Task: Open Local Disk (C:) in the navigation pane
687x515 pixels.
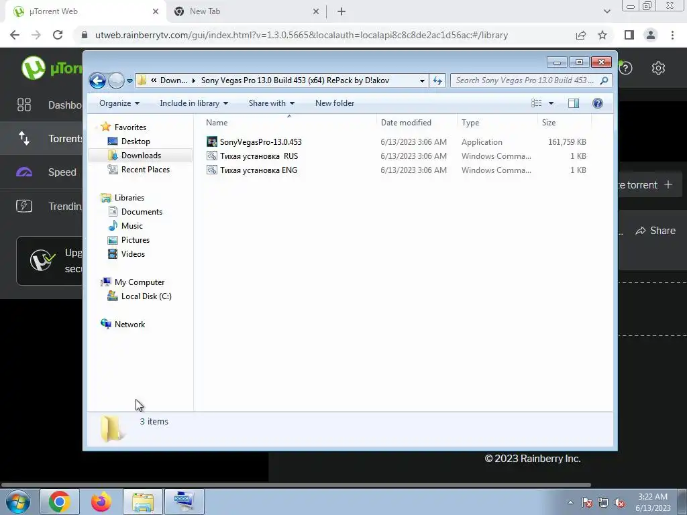Action: coord(146,296)
